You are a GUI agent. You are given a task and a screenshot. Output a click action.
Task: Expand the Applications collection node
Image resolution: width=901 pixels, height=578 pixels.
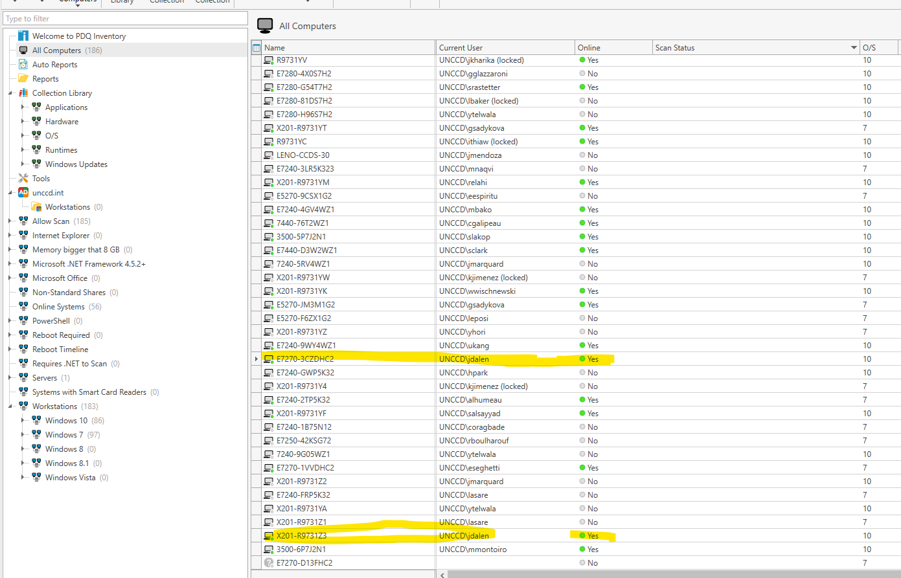tap(23, 107)
